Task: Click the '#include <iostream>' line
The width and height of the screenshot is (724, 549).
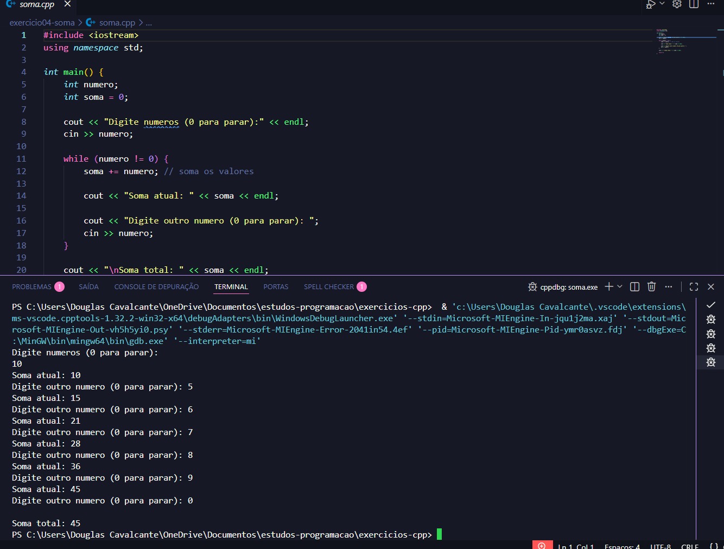Action: tap(91, 35)
